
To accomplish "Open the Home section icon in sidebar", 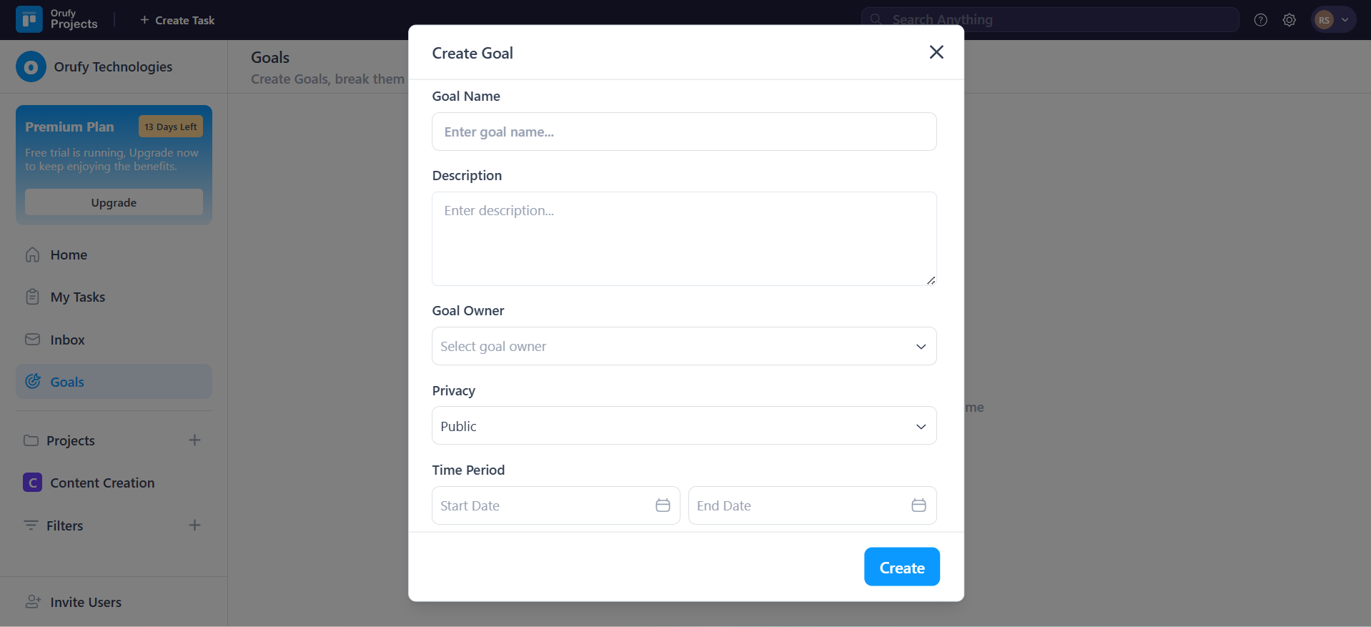I will coord(33,255).
